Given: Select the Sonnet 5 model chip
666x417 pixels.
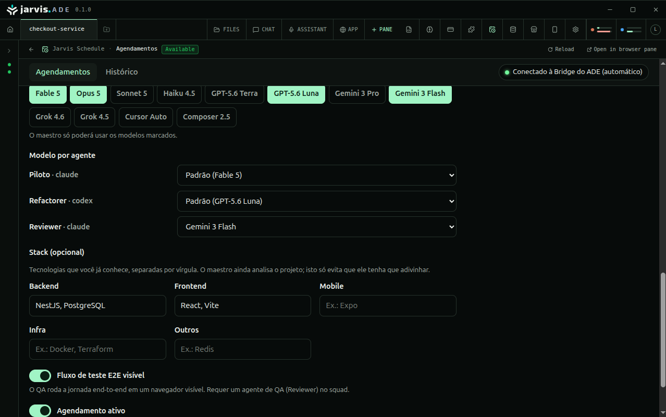Looking at the screenshot, I should pyautogui.click(x=132, y=94).
